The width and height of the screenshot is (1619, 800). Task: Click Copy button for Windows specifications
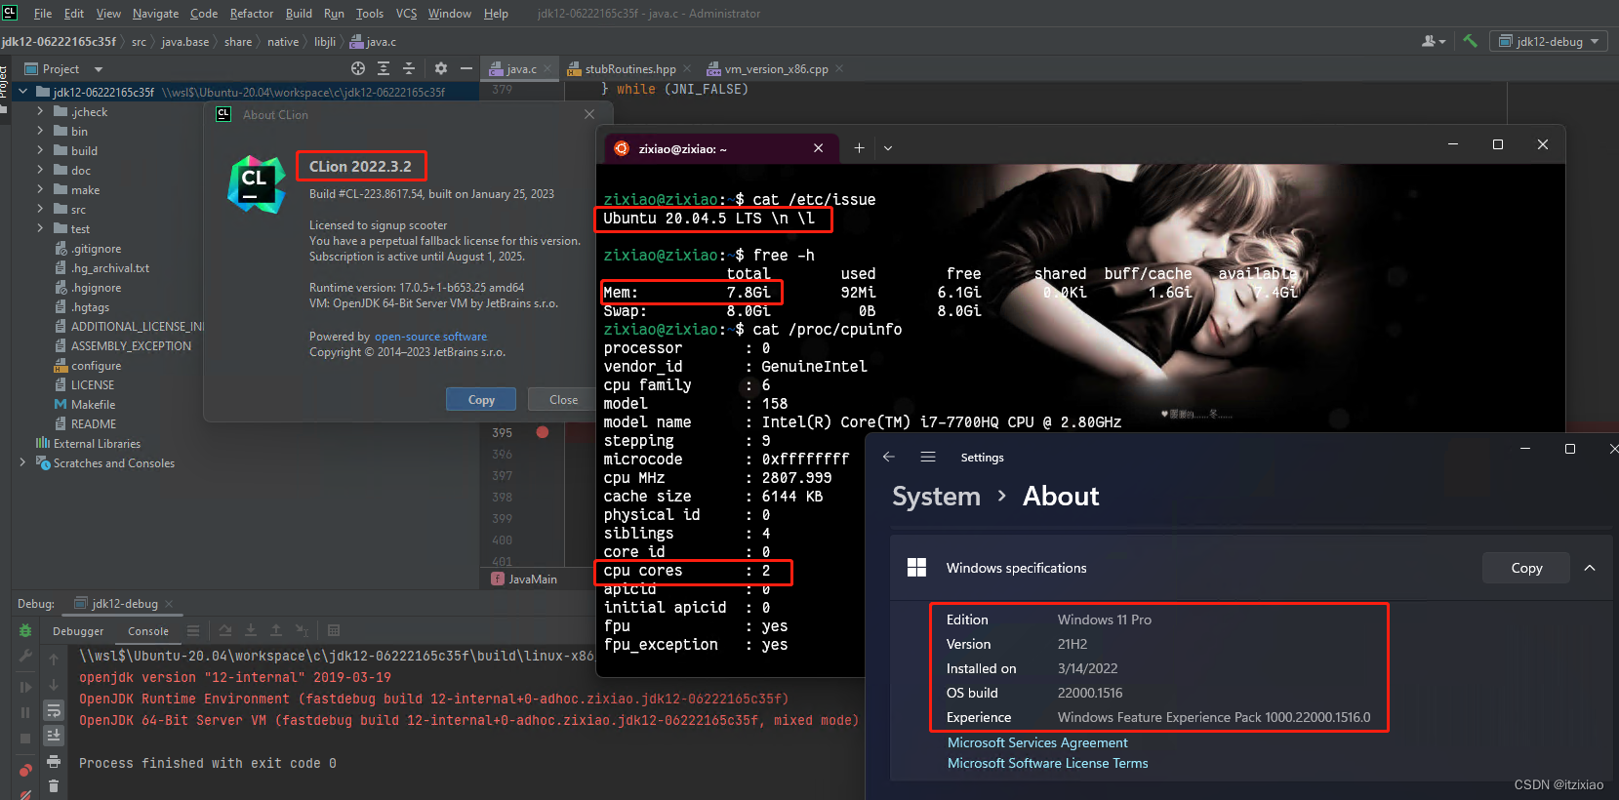[x=1526, y=568]
